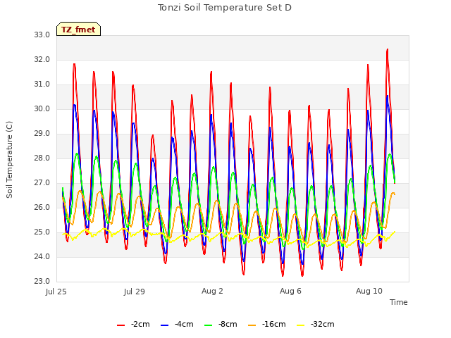Click the TZ_fmet annotation tag
The width and height of the screenshot is (451, 338).
coord(78,29)
